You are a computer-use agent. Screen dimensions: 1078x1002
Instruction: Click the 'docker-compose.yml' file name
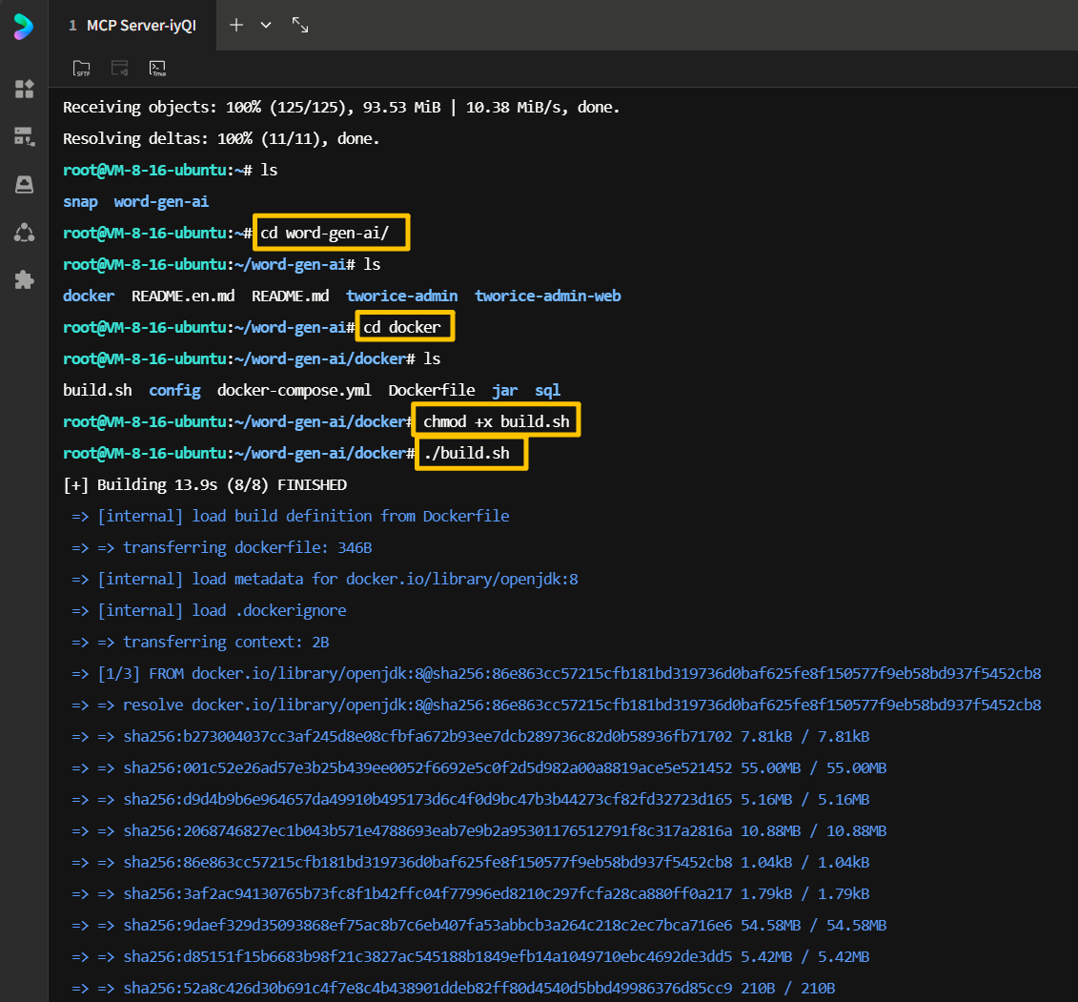click(x=295, y=391)
